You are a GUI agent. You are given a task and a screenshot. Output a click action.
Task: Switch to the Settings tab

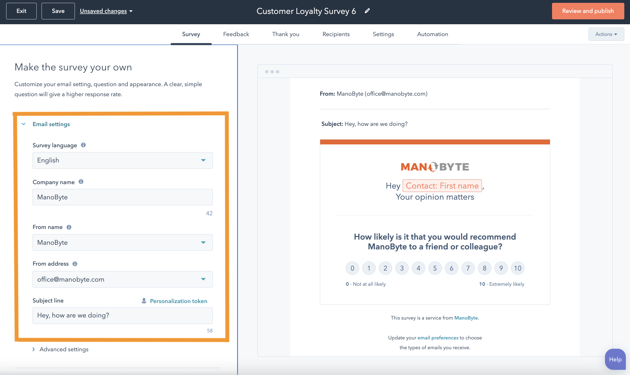(x=383, y=34)
